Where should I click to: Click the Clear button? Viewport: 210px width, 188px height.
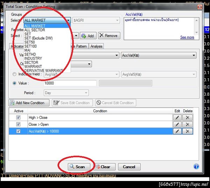104,167
